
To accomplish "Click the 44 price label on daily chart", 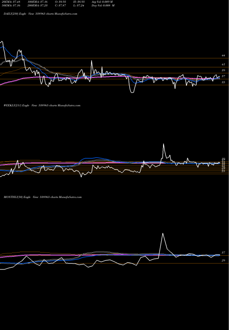I will pyautogui.click(x=224, y=55).
